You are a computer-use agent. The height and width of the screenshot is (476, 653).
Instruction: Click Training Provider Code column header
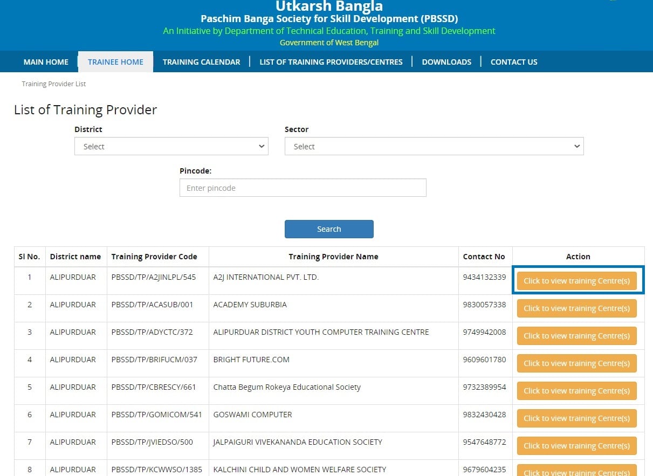pos(154,257)
